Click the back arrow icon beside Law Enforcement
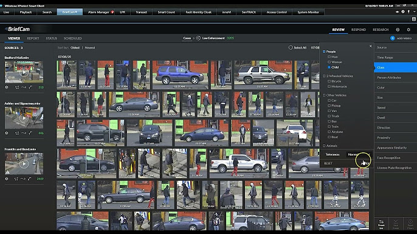Screen dimensions: 417x234 pyautogui.click(x=198, y=38)
